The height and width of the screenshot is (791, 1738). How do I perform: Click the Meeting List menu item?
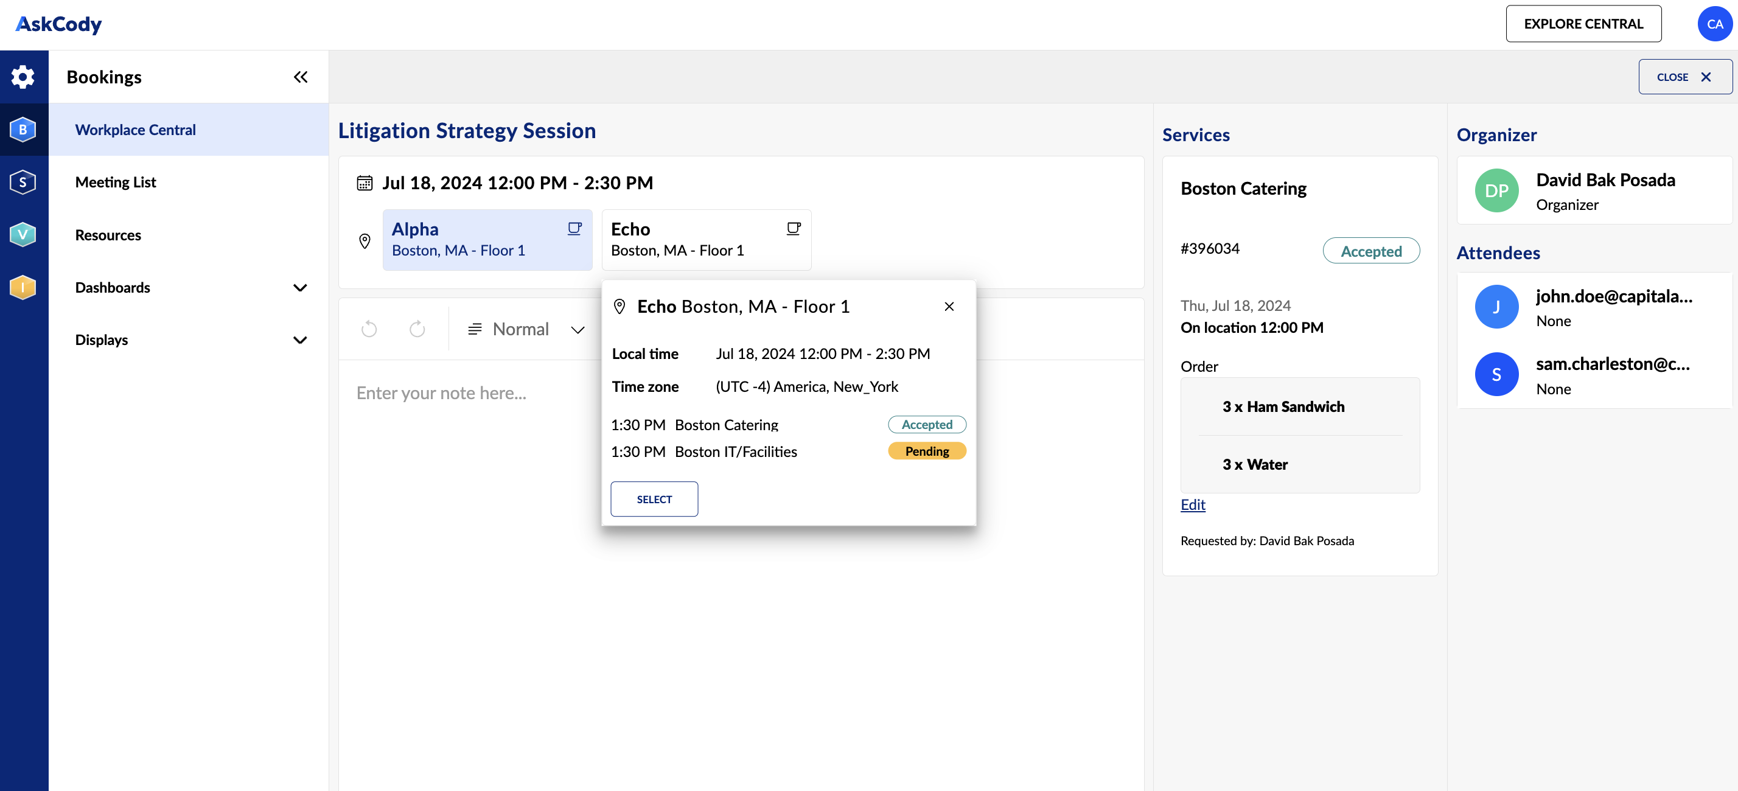(x=115, y=182)
